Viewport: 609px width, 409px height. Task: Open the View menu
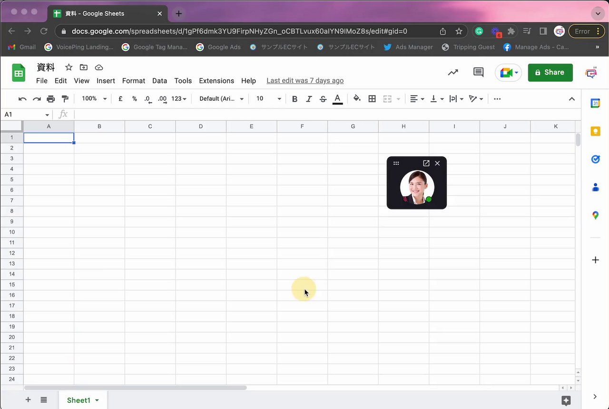click(x=81, y=81)
